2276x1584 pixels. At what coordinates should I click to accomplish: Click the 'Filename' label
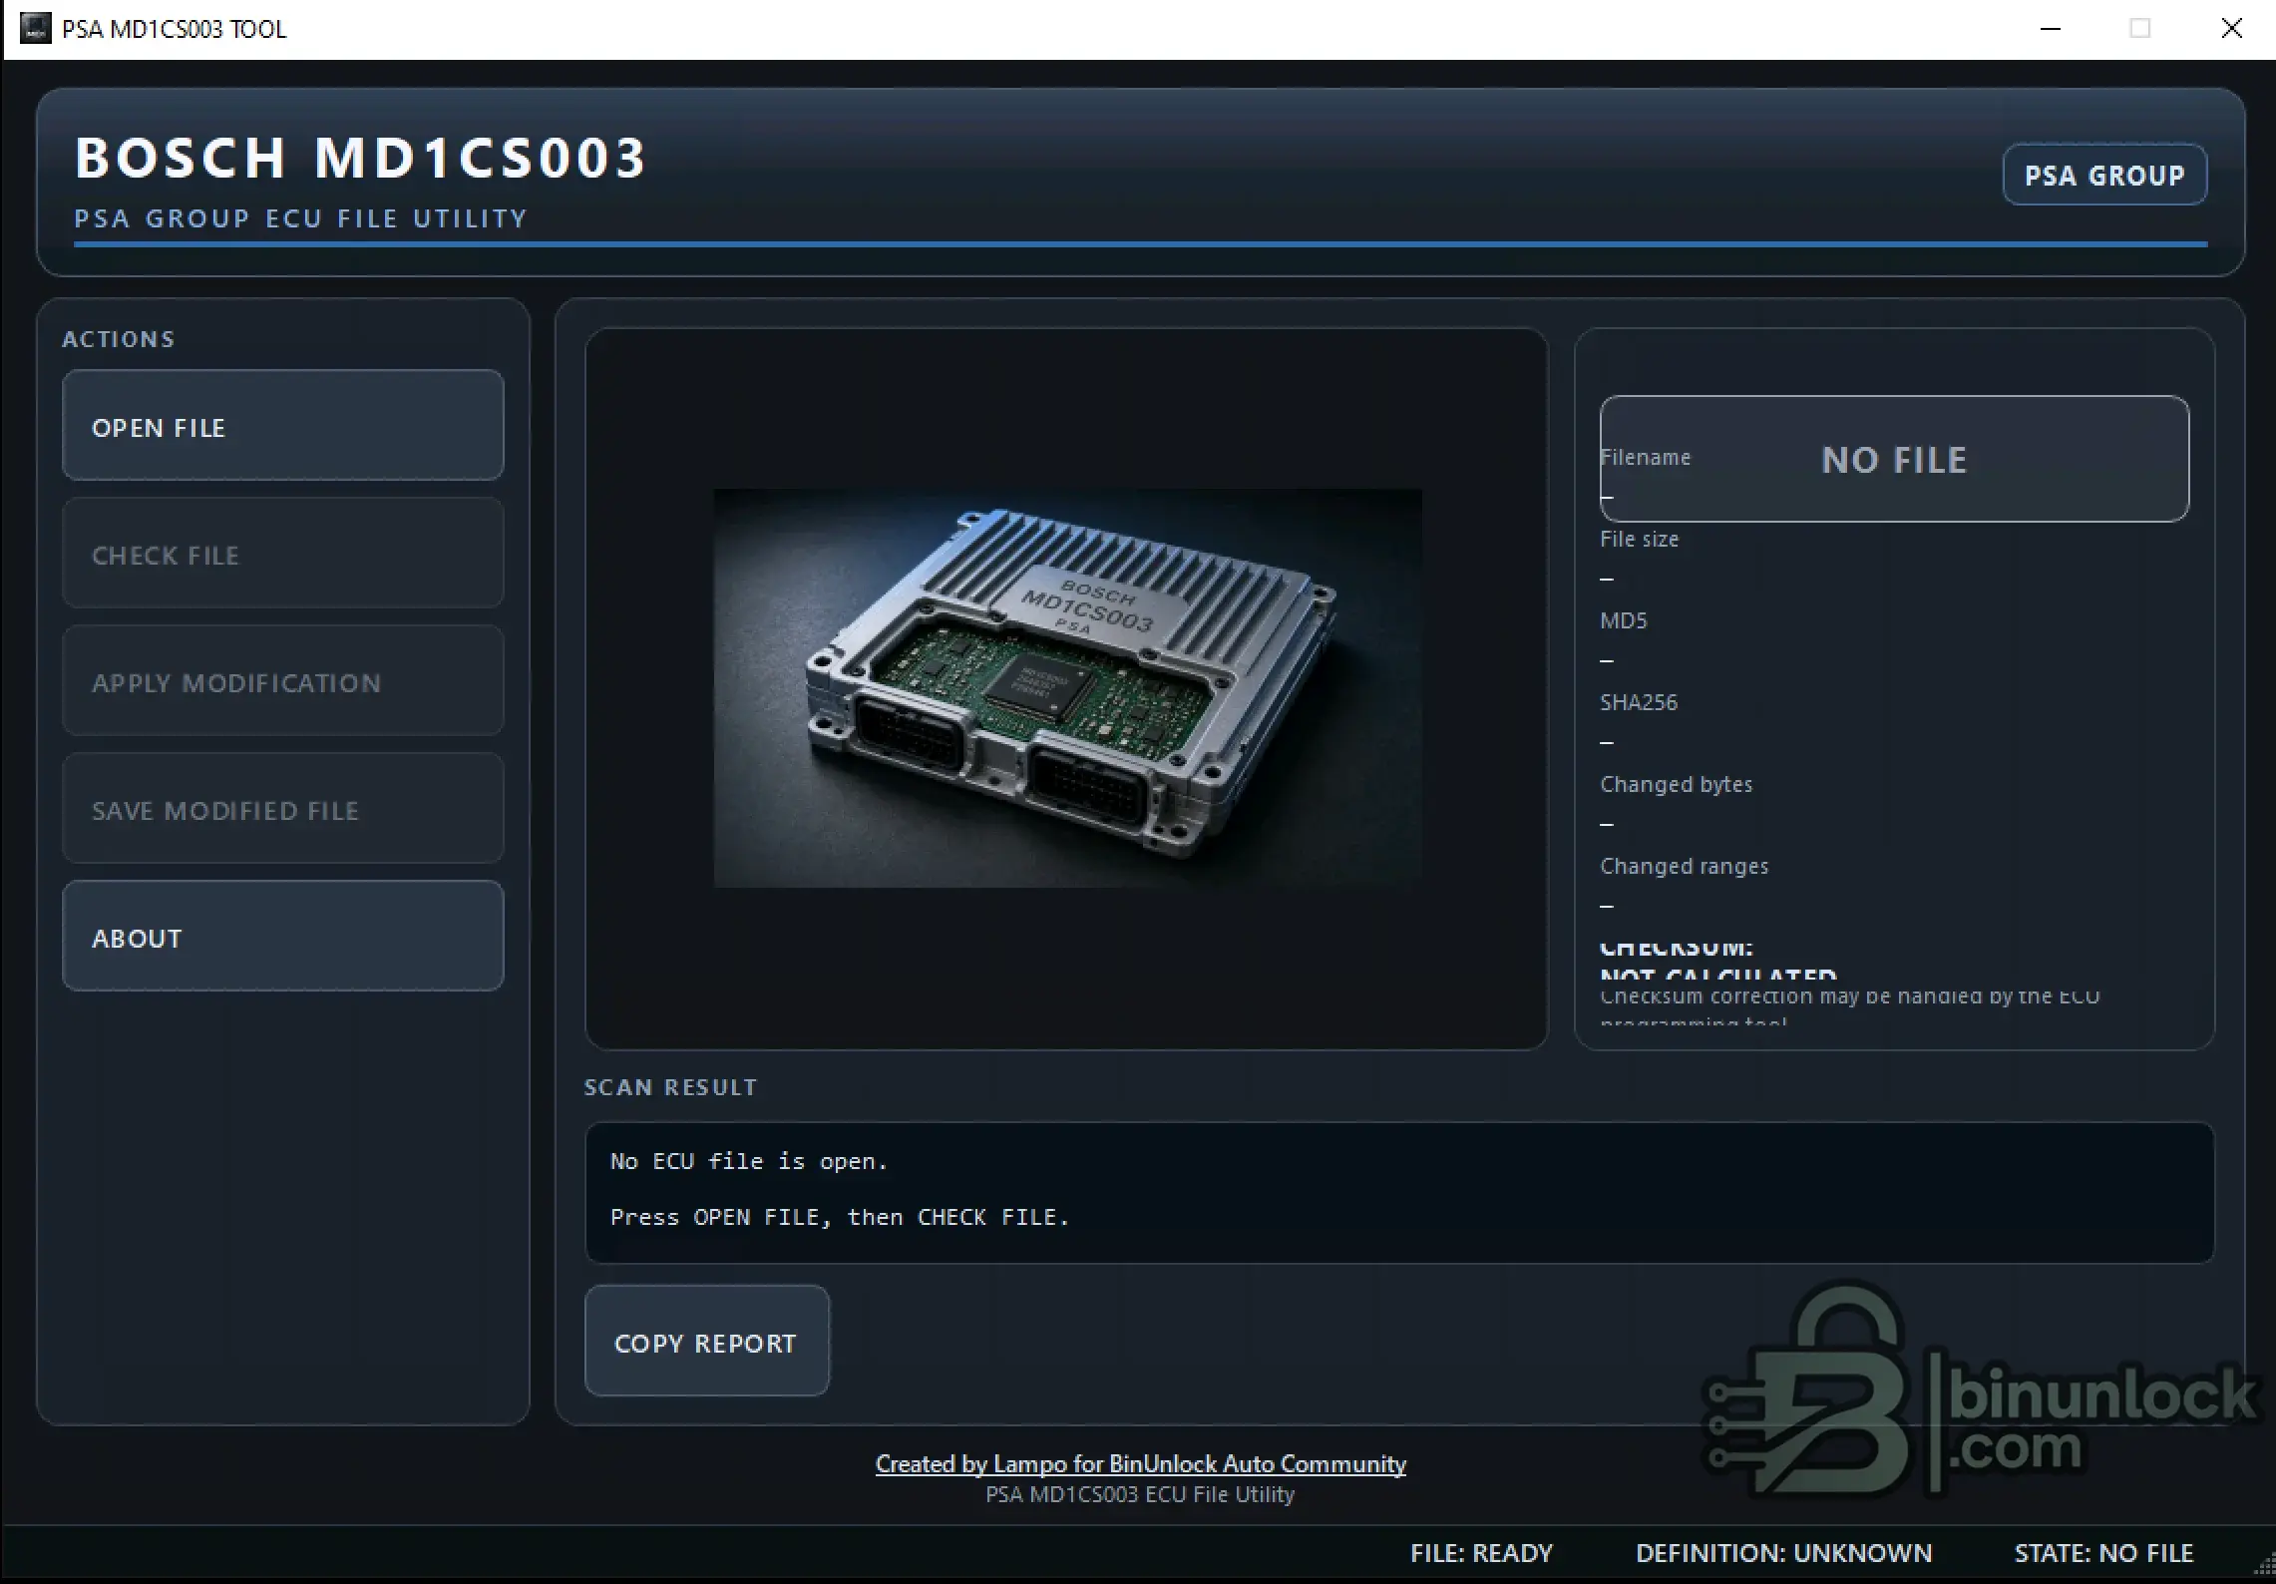(1646, 458)
